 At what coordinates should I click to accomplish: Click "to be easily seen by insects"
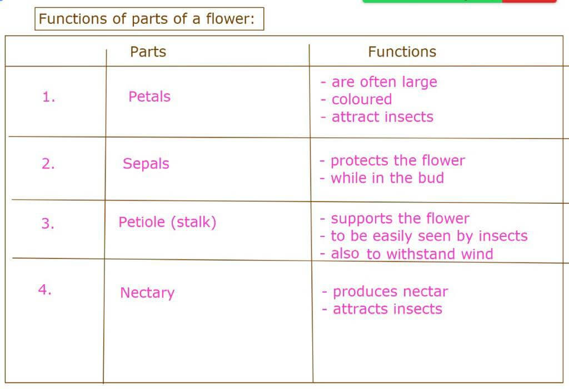pos(428,236)
